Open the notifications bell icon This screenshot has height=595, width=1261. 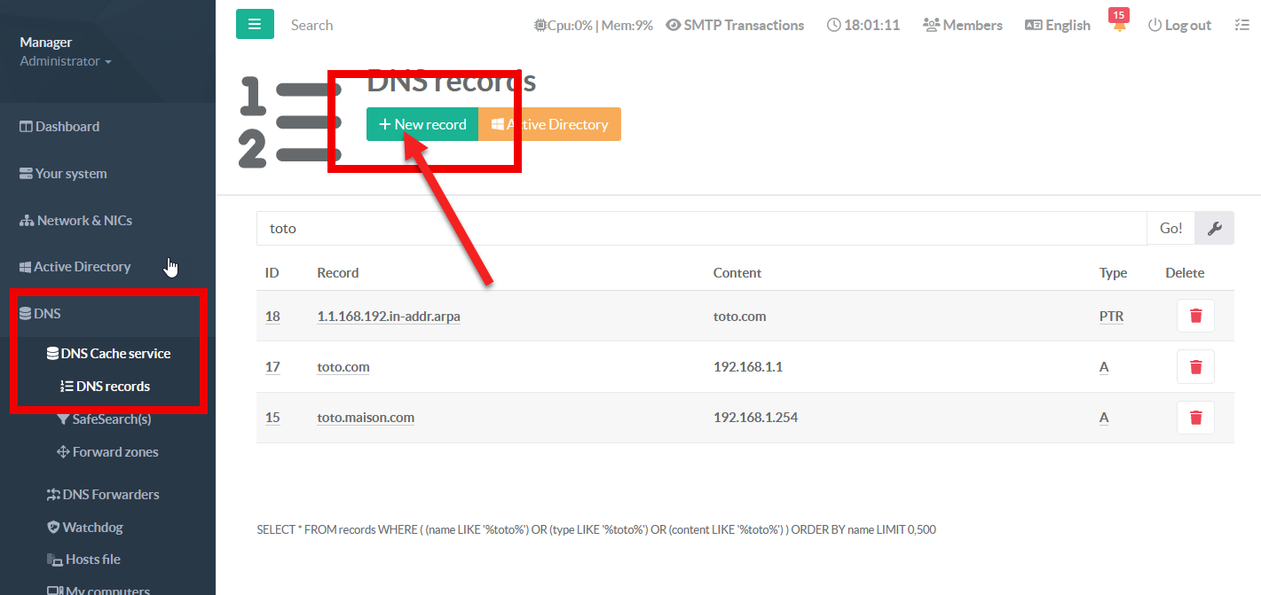(x=1119, y=26)
